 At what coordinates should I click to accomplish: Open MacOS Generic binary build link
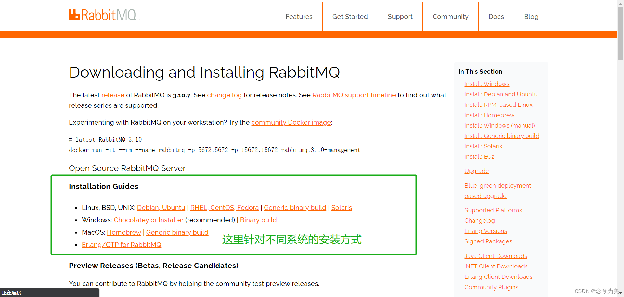[177, 232]
